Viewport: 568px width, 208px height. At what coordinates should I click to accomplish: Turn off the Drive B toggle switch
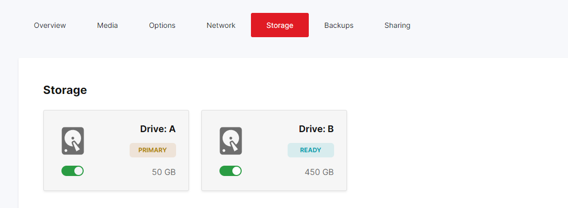231,171
